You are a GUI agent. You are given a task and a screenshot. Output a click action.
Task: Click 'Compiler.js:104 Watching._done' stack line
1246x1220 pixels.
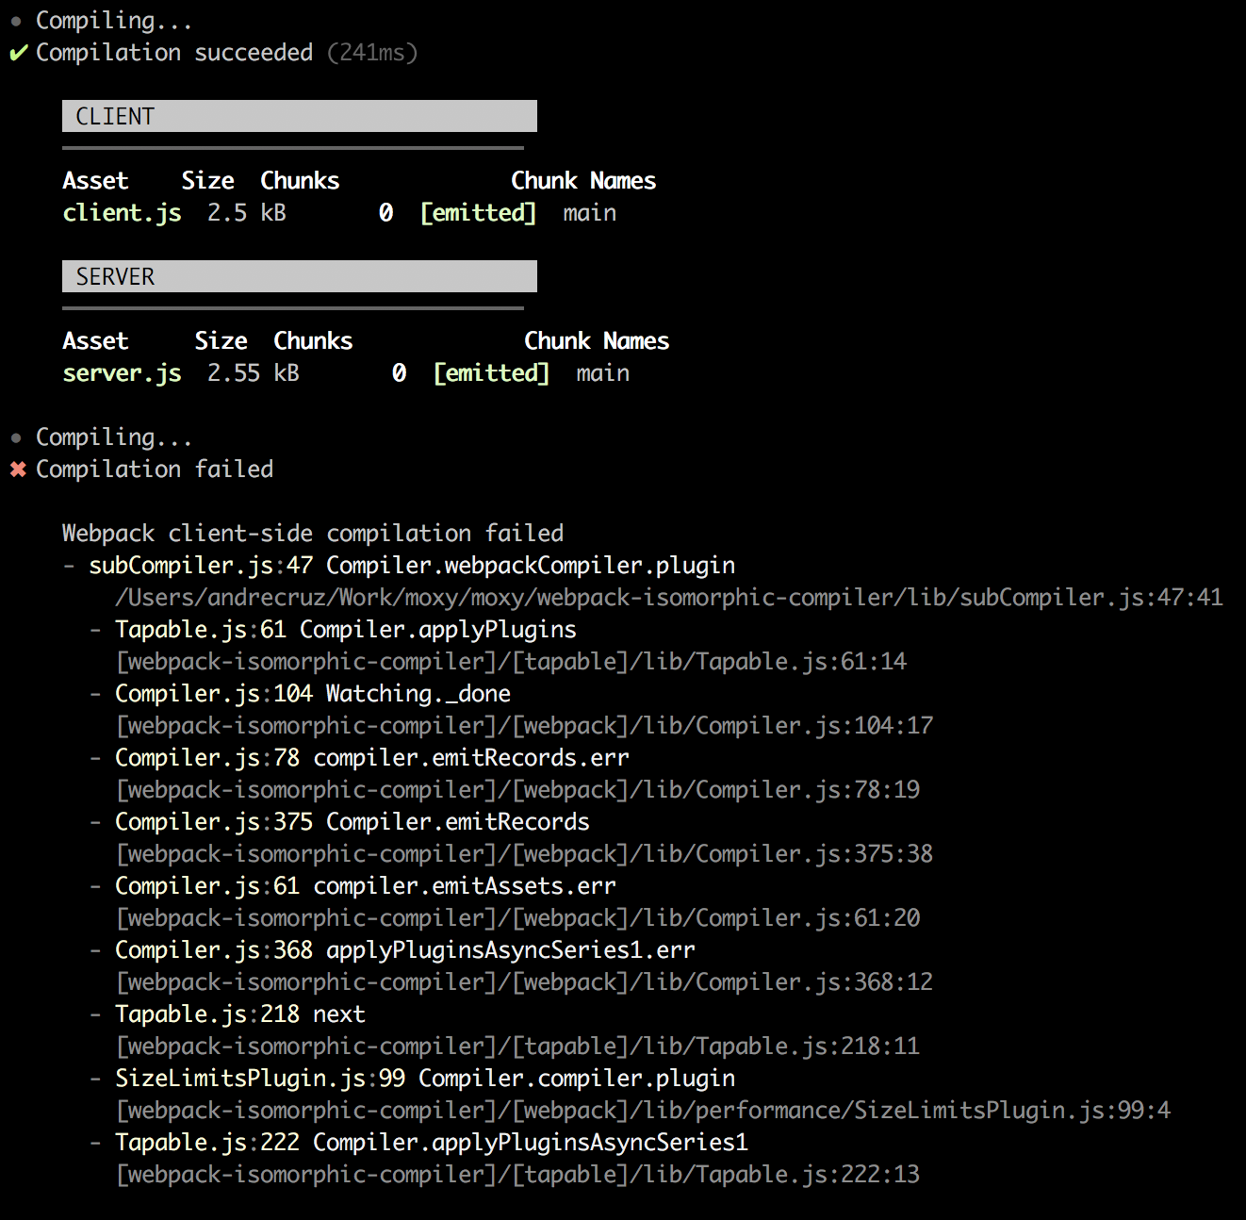[x=313, y=694]
